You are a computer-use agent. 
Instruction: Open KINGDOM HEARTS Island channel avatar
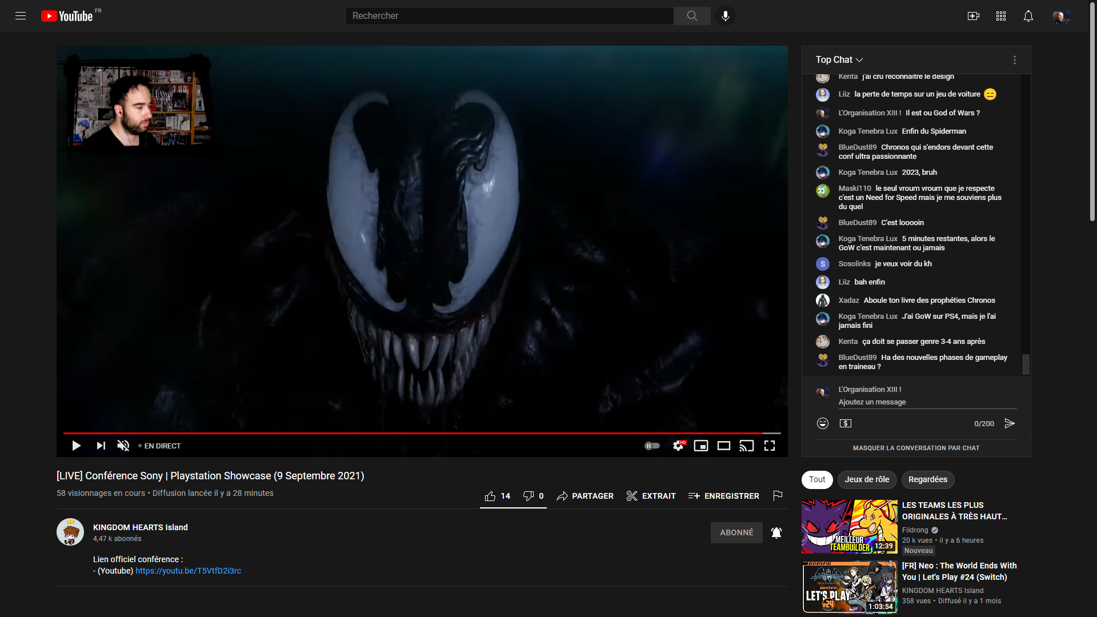tap(70, 532)
